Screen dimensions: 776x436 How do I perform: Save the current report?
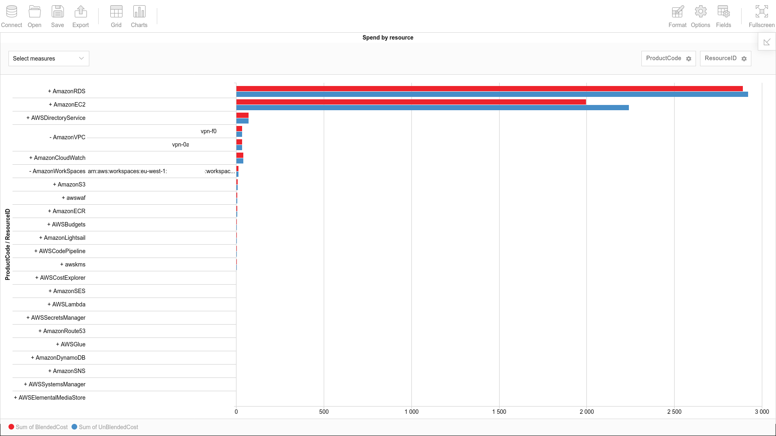(57, 16)
